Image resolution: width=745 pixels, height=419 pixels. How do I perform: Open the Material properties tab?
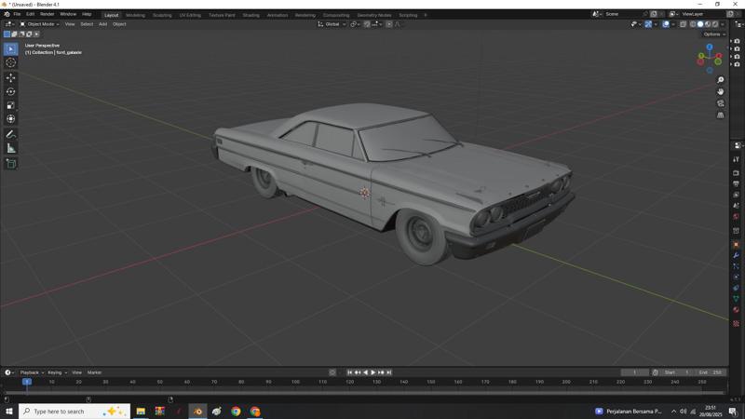736,310
